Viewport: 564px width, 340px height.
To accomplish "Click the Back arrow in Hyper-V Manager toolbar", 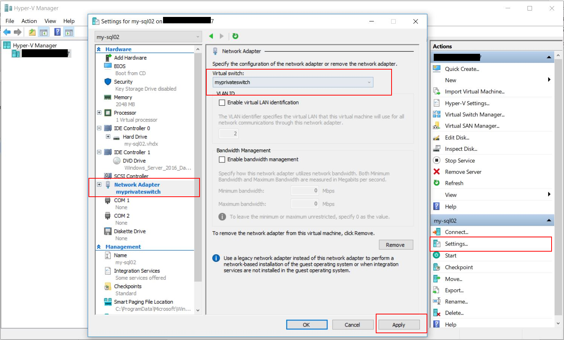I will tap(7, 32).
